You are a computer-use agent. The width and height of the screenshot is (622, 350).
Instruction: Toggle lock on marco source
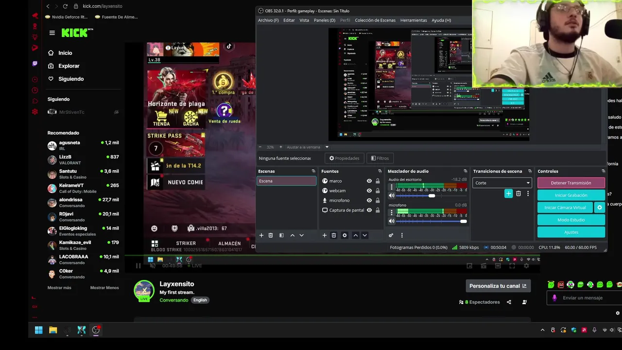click(378, 181)
